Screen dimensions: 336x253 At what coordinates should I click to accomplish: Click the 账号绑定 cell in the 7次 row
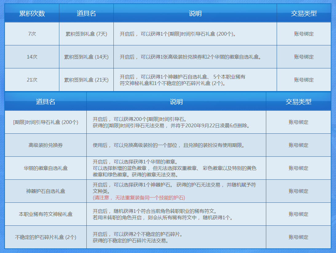304,34
